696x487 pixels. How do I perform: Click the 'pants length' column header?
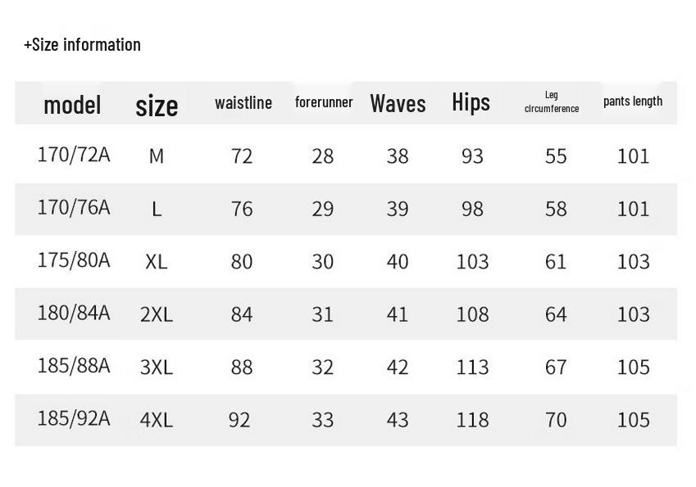(633, 101)
